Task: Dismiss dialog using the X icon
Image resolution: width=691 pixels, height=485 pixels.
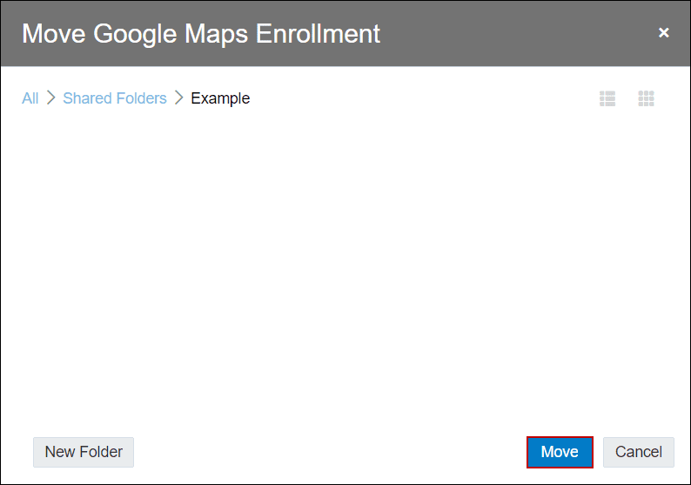Action: pos(664,32)
